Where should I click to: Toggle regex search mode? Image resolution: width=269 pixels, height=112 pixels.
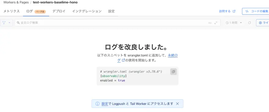pos(216,23)
